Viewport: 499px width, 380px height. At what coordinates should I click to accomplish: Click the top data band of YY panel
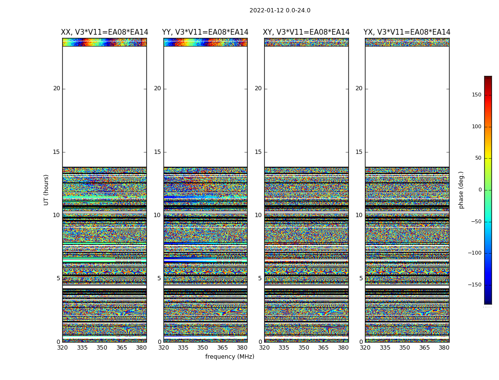205,42
